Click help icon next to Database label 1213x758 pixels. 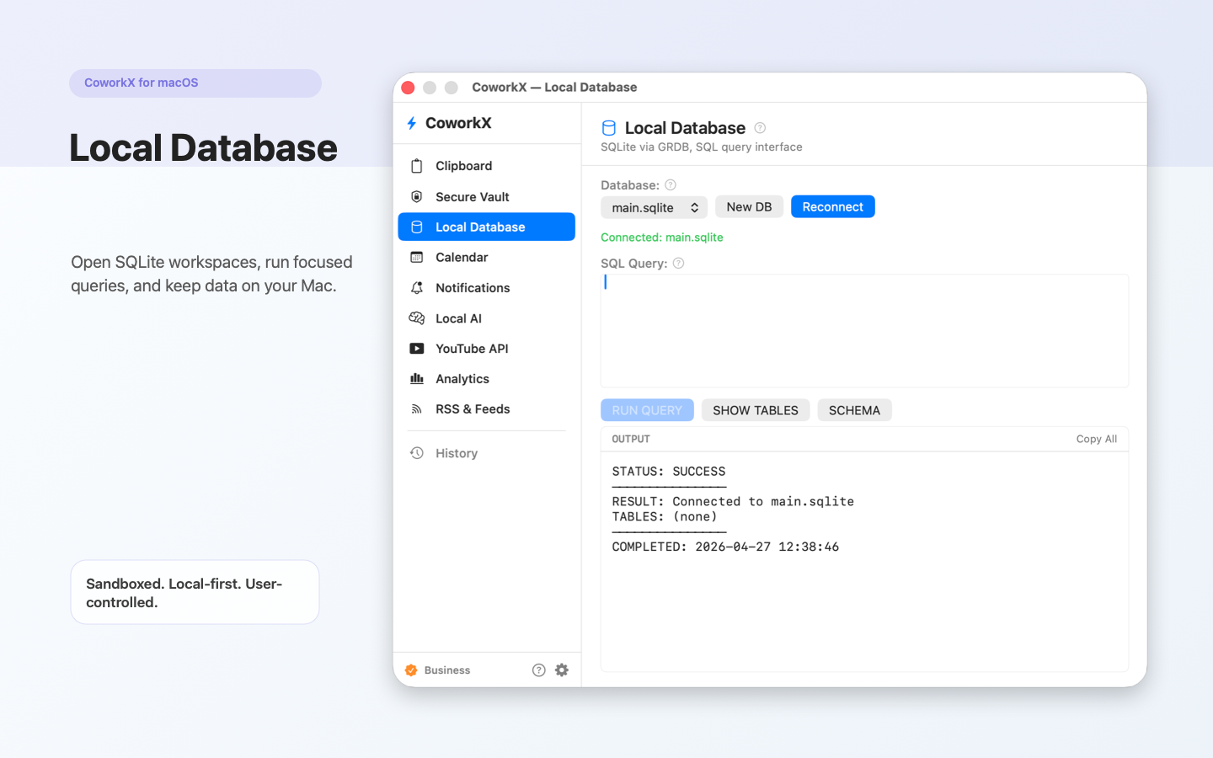coord(671,185)
